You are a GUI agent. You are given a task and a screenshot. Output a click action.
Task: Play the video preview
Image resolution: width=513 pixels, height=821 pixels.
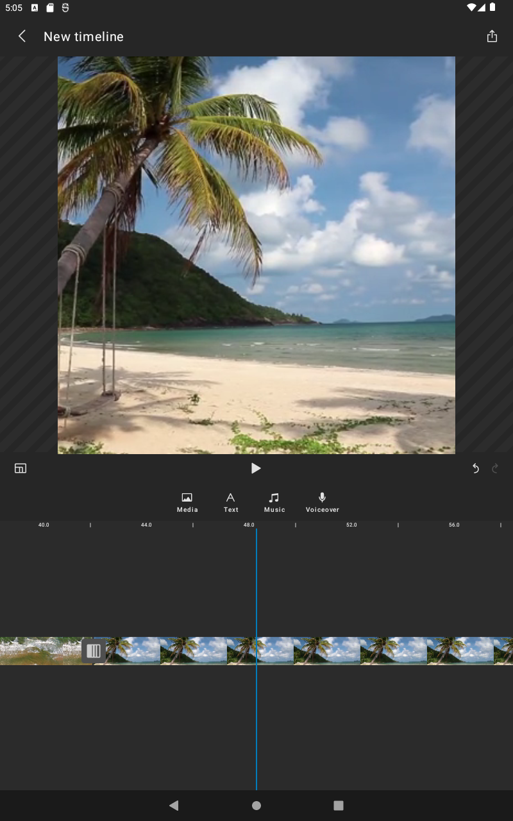pyautogui.click(x=256, y=468)
